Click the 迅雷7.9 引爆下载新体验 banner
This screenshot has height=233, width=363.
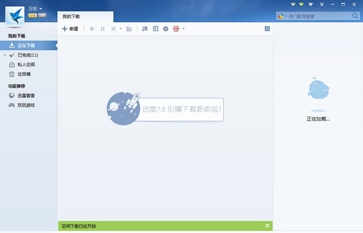tap(165, 109)
